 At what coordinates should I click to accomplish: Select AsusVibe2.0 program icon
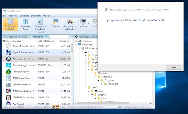9,103
